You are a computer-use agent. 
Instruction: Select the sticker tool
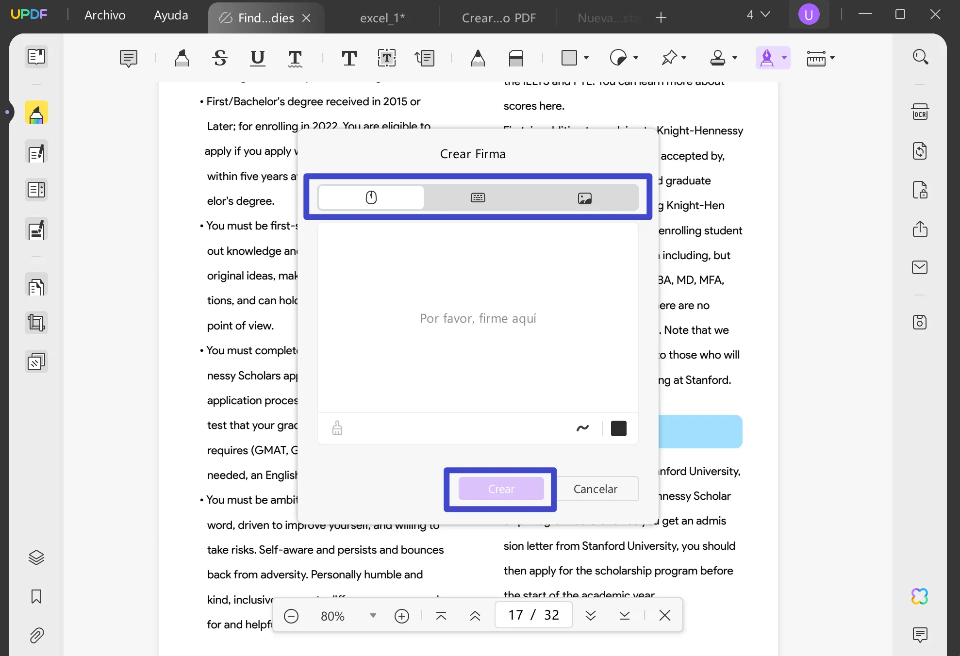coord(618,58)
